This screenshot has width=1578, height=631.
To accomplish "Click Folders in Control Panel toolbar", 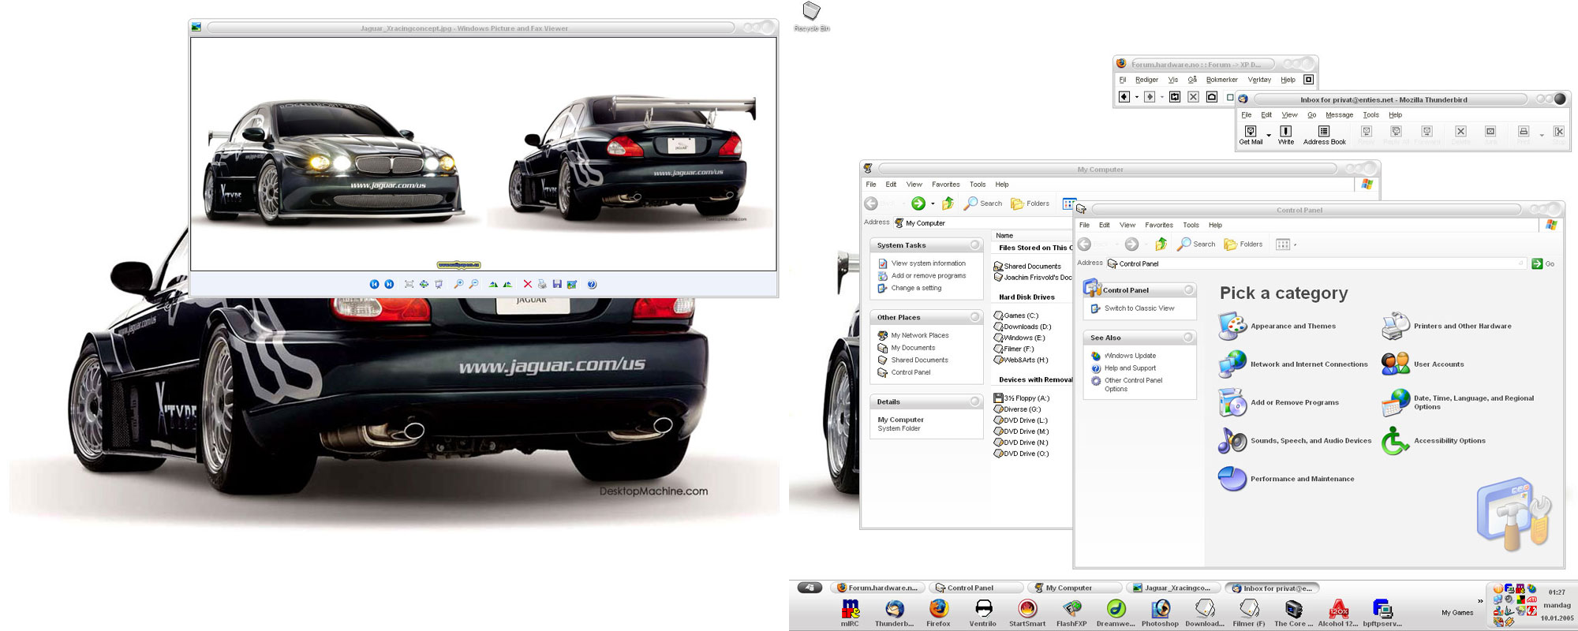I will (x=1243, y=244).
